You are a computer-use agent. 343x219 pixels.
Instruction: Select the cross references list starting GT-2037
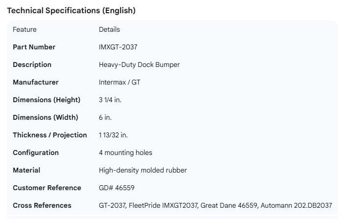click(x=215, y=205)
